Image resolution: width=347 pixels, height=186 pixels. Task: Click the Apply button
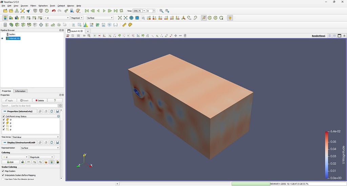pos(9,100)
